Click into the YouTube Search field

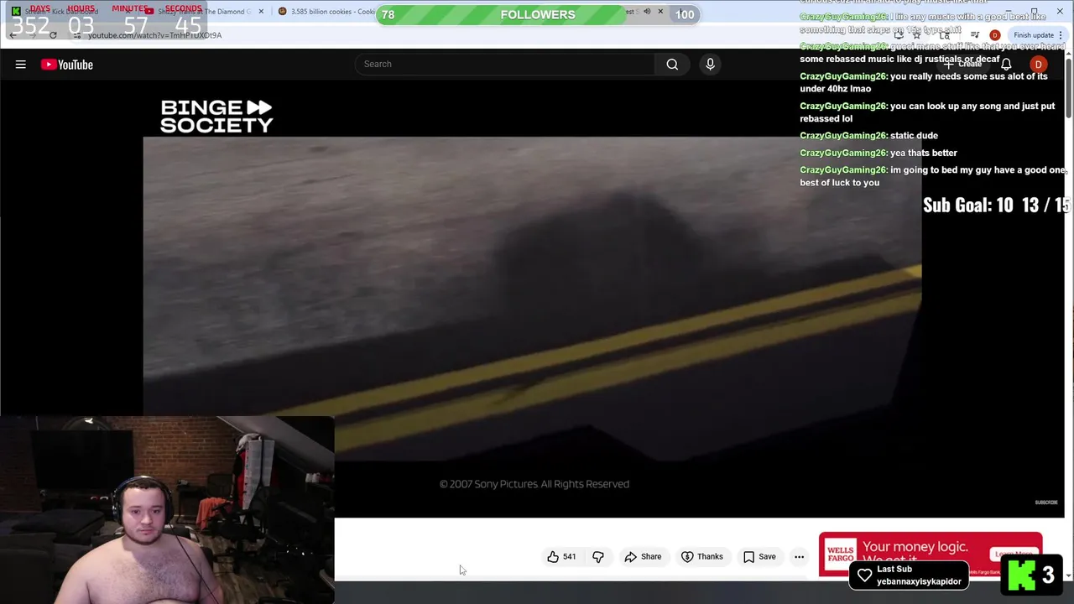coord(504,64)
